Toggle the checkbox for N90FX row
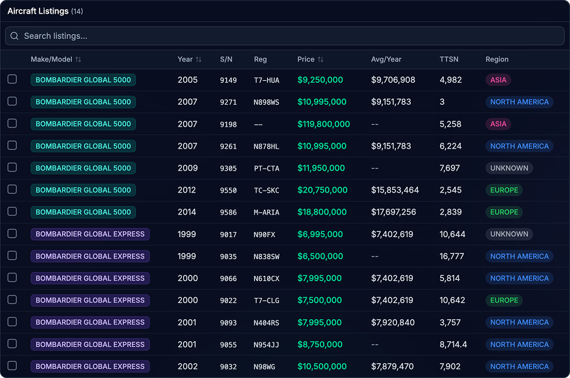The image size is (570, 378). pos(12,233)
